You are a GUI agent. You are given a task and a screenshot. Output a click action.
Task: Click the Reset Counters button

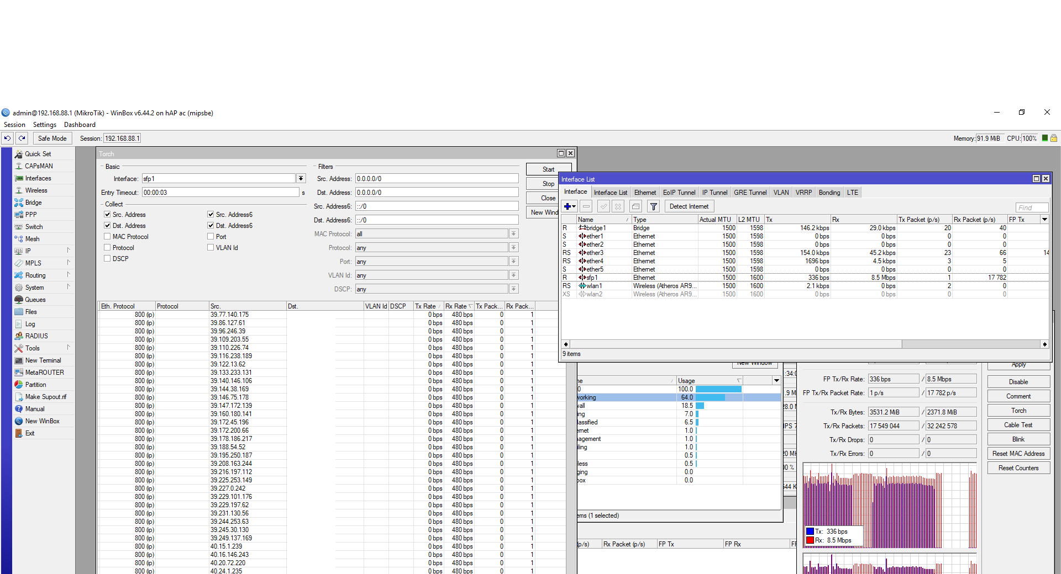pos(1018,468)
